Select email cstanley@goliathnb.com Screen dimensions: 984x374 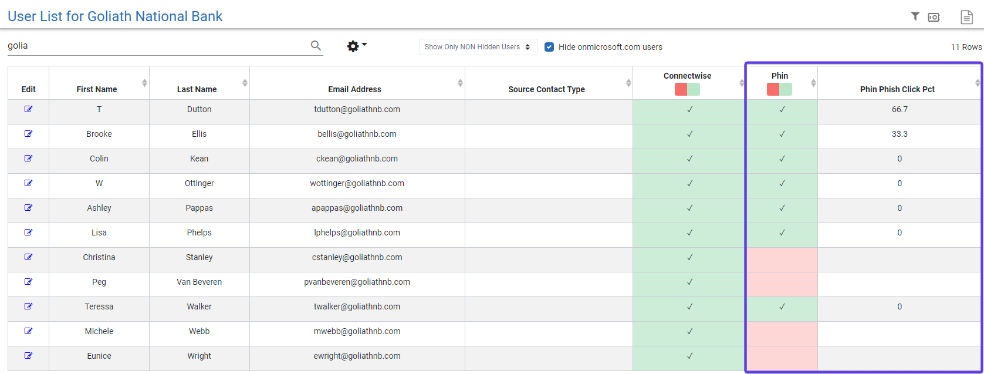point(357,257)
